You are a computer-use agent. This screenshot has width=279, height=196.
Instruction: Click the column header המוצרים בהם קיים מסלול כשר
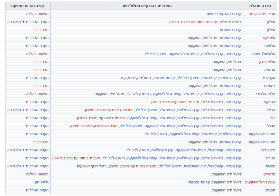147,6
